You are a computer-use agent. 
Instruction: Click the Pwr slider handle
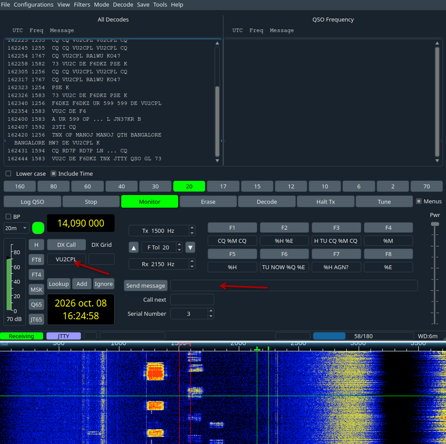[x=435, y=224]
